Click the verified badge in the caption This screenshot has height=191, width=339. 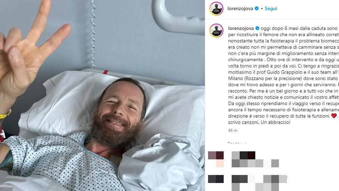[257, 29]
